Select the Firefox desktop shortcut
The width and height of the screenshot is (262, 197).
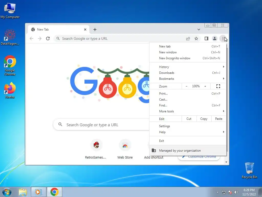[x=10, y=91]
